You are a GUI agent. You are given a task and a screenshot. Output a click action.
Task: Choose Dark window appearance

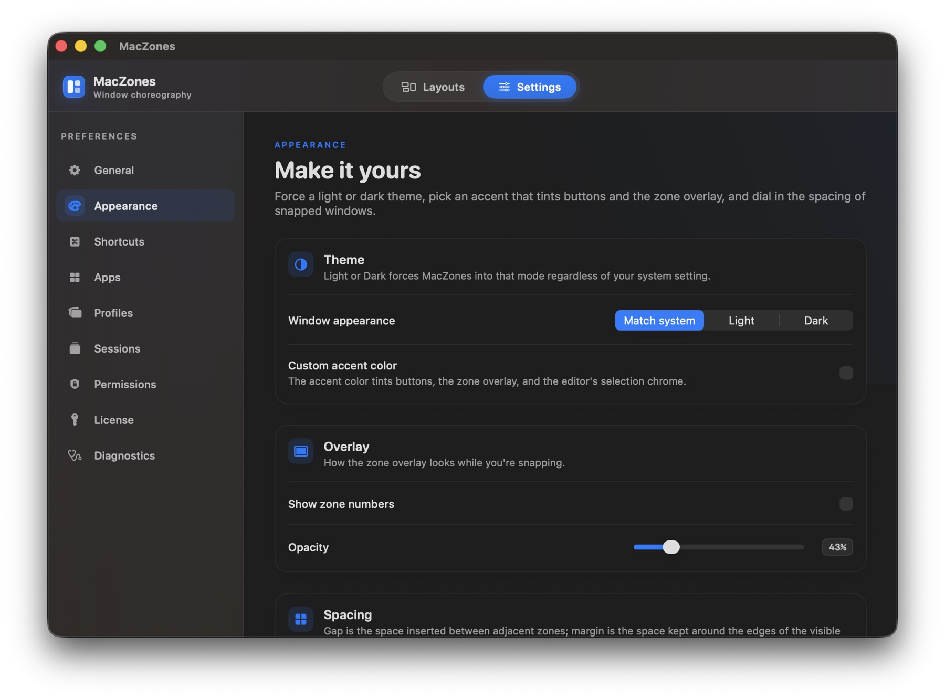(816, 320)
